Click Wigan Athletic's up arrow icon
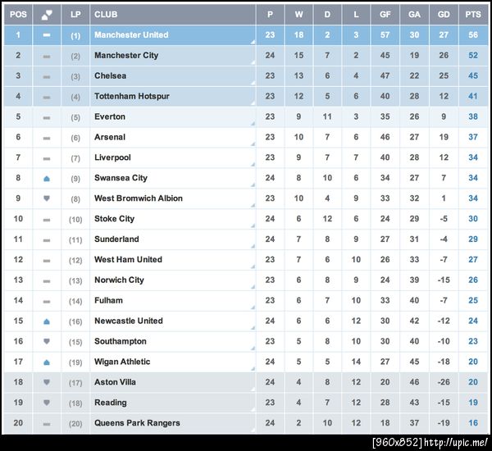 pos(47,362)
